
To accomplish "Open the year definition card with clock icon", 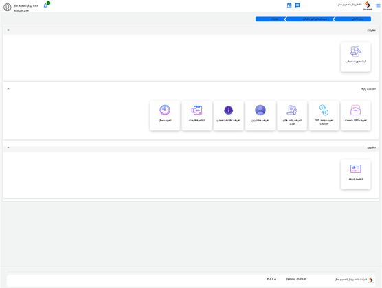I will click(x=165, y=115).
